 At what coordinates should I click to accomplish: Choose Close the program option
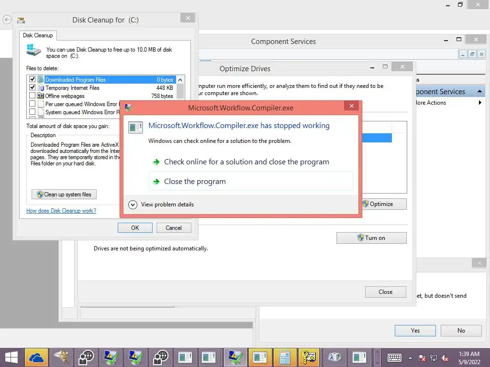click(x=251, y=181)
